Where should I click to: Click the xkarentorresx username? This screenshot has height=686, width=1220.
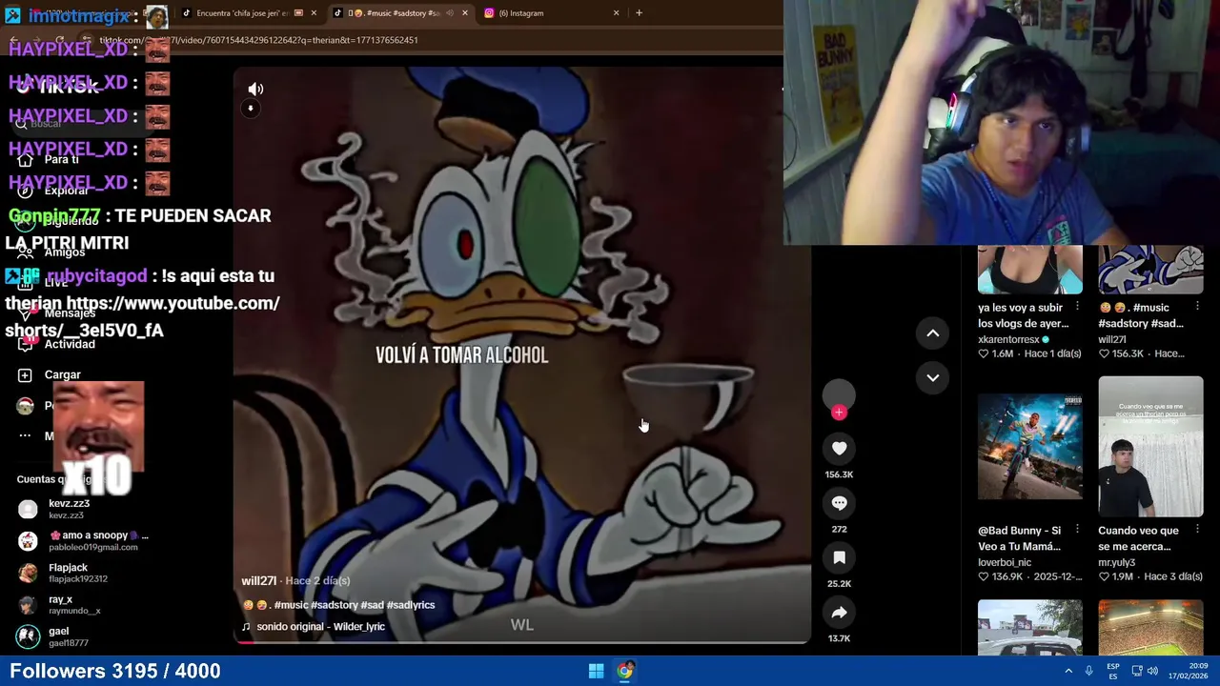(1008, 339)
